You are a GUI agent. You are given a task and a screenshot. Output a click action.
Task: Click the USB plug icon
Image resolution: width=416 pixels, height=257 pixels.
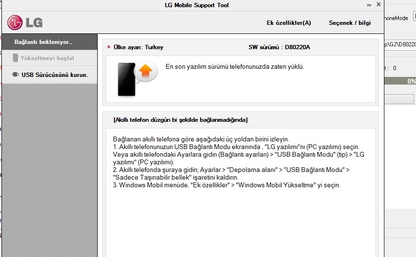(15, 75)
